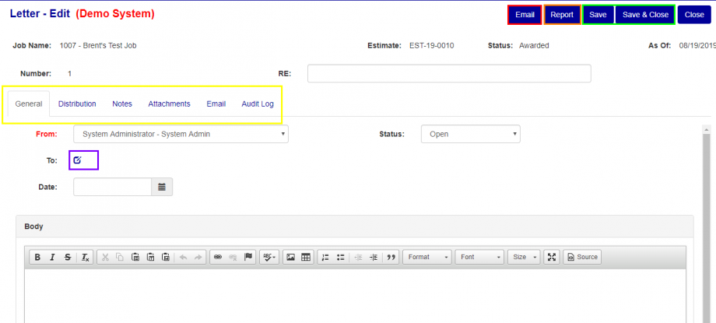The width and height of the screenshot is (716, 323).
Task: Open the spell check ABC dropdown
Action: 269,257
